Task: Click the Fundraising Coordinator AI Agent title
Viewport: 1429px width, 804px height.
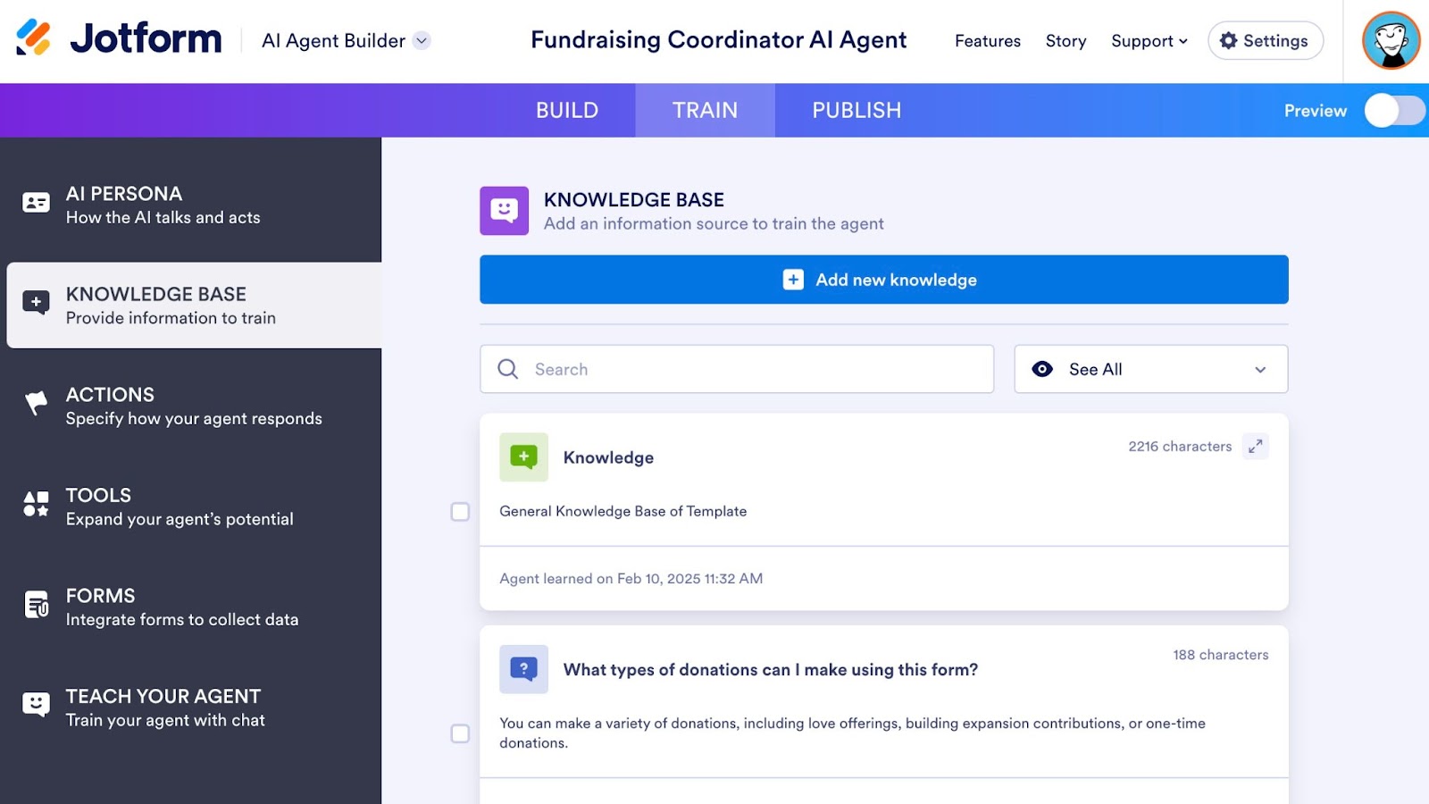Action: click(x=719, y=40)
